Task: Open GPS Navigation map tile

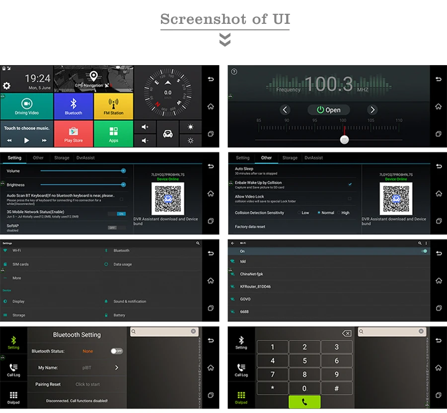Action: click(x=93, y=79)
